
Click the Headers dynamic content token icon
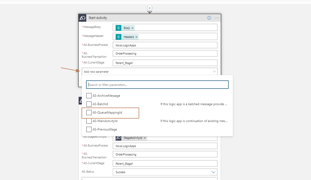[119, 37]
